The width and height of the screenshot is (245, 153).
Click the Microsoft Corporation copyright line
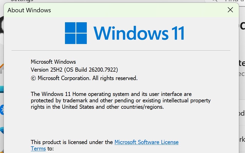tap(84, 78)
